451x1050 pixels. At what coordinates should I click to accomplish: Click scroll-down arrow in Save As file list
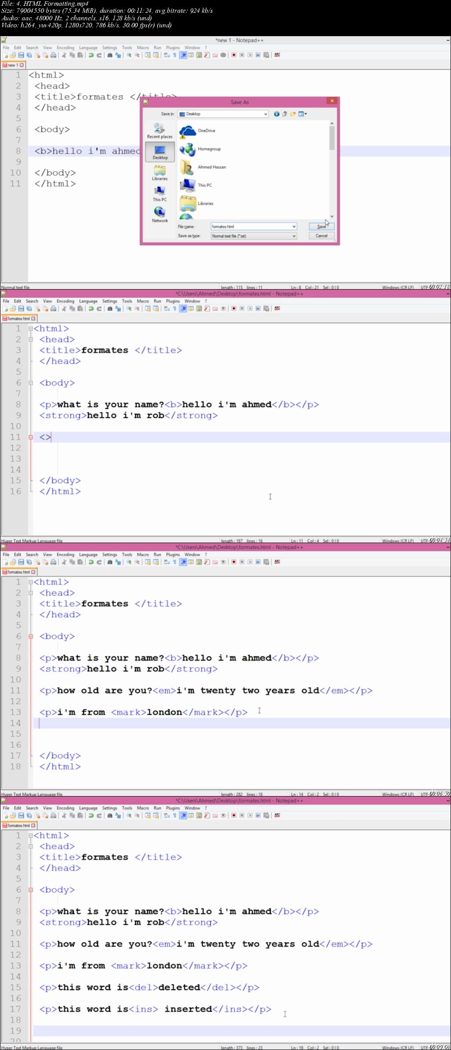[x=332, y=216]
